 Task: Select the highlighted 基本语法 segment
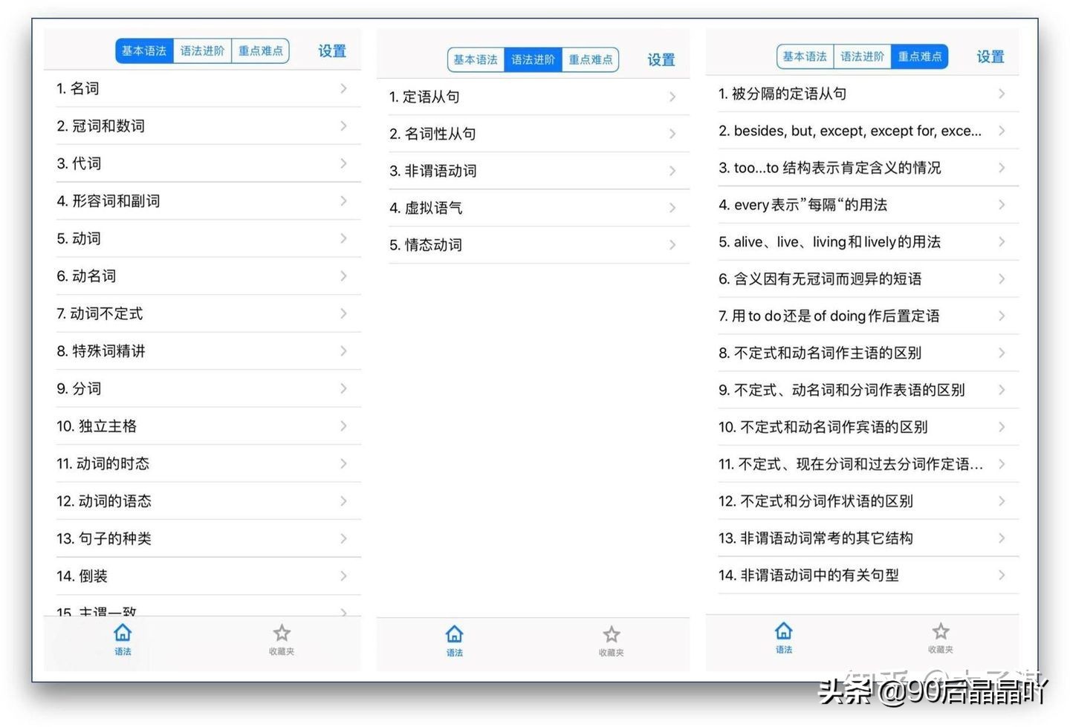(x=144, y=51)
